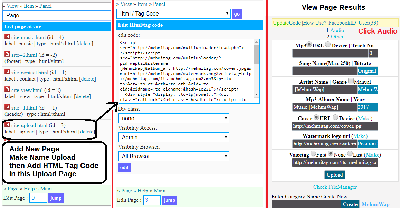
Task: Click the page icon beside site-view.html
Action: [7, 89]
